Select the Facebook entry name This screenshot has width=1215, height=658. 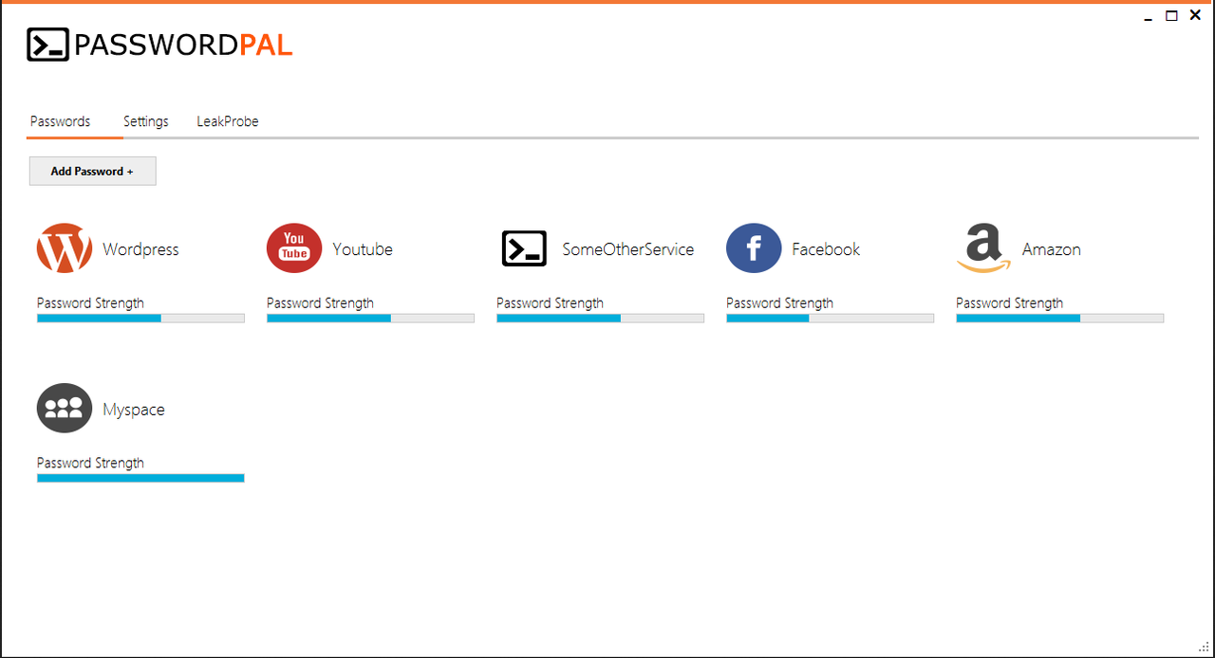pos(826,249)
